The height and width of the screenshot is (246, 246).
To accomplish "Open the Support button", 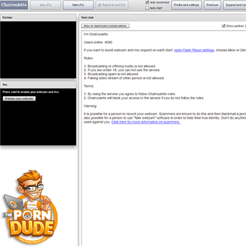I will pos(235,5).
